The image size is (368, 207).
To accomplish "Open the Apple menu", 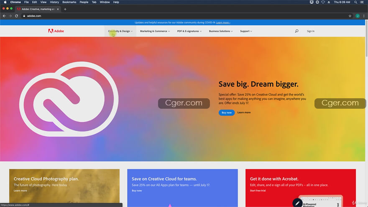I will tap(5, 2).
